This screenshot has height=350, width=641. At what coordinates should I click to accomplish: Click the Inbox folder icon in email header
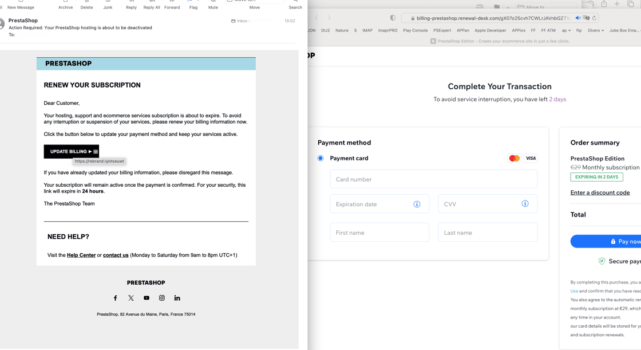pos(234,21)
